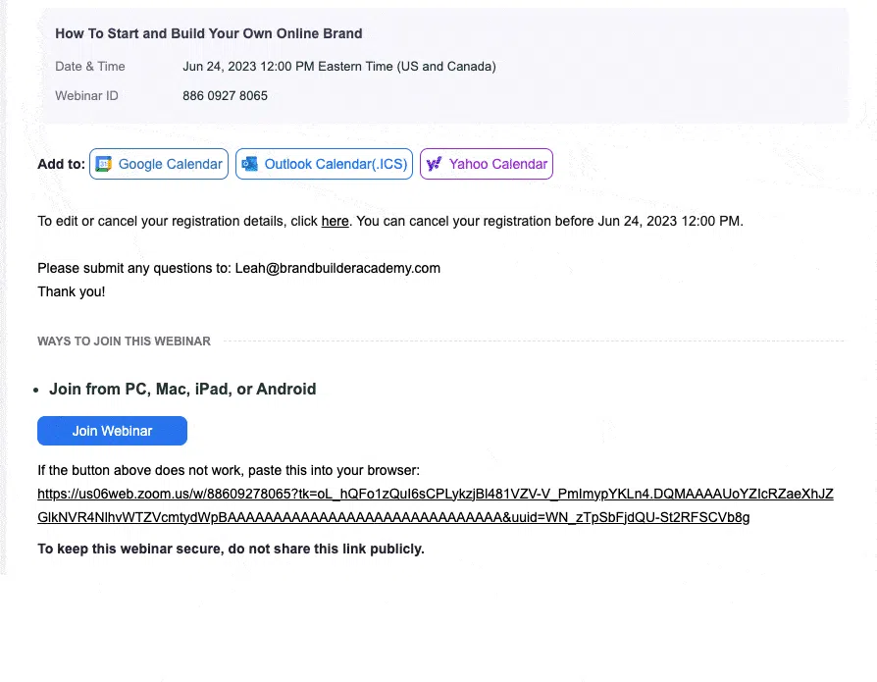The width and height of the screenshot is (877, 682).
Task: Click the Add to: label
Action: point(61,164)
